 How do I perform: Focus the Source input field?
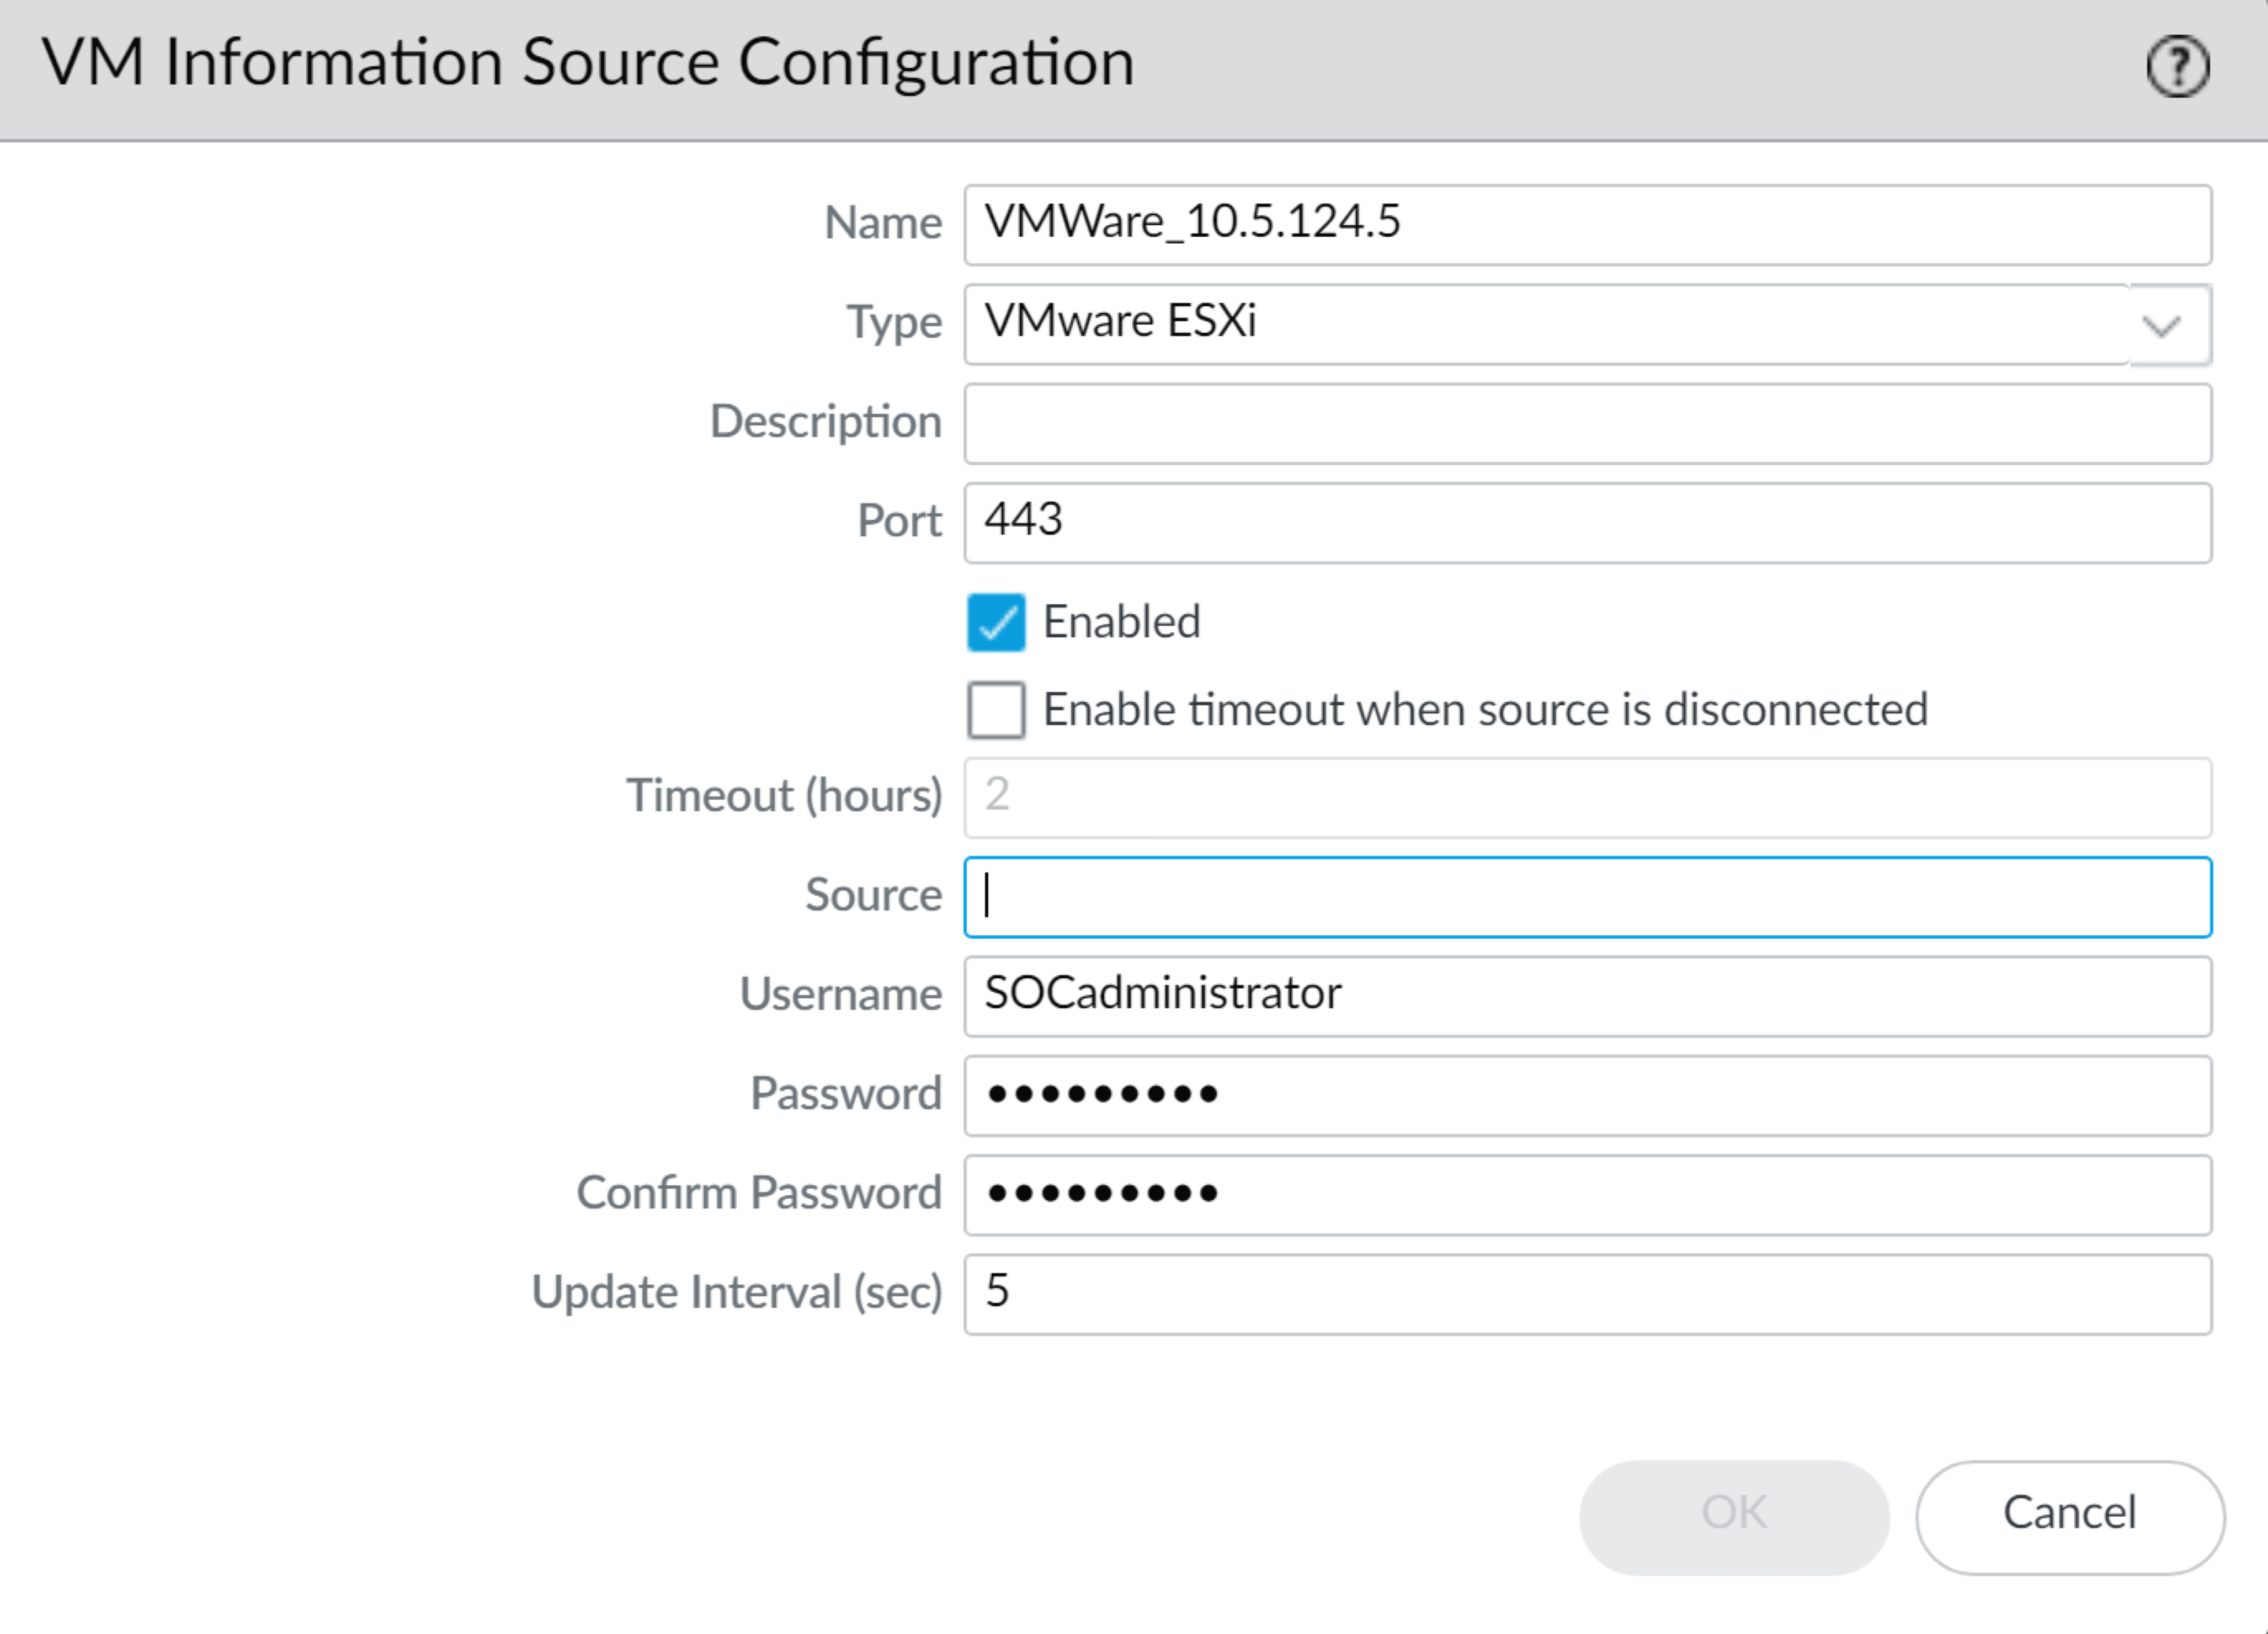pyautogui.click(x=1586, y=896)
